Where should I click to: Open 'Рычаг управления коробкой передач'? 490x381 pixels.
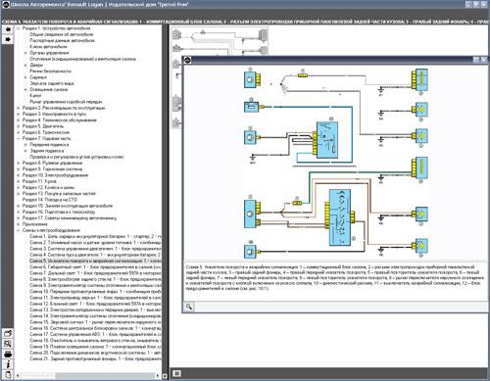click(x=66, y=102)
